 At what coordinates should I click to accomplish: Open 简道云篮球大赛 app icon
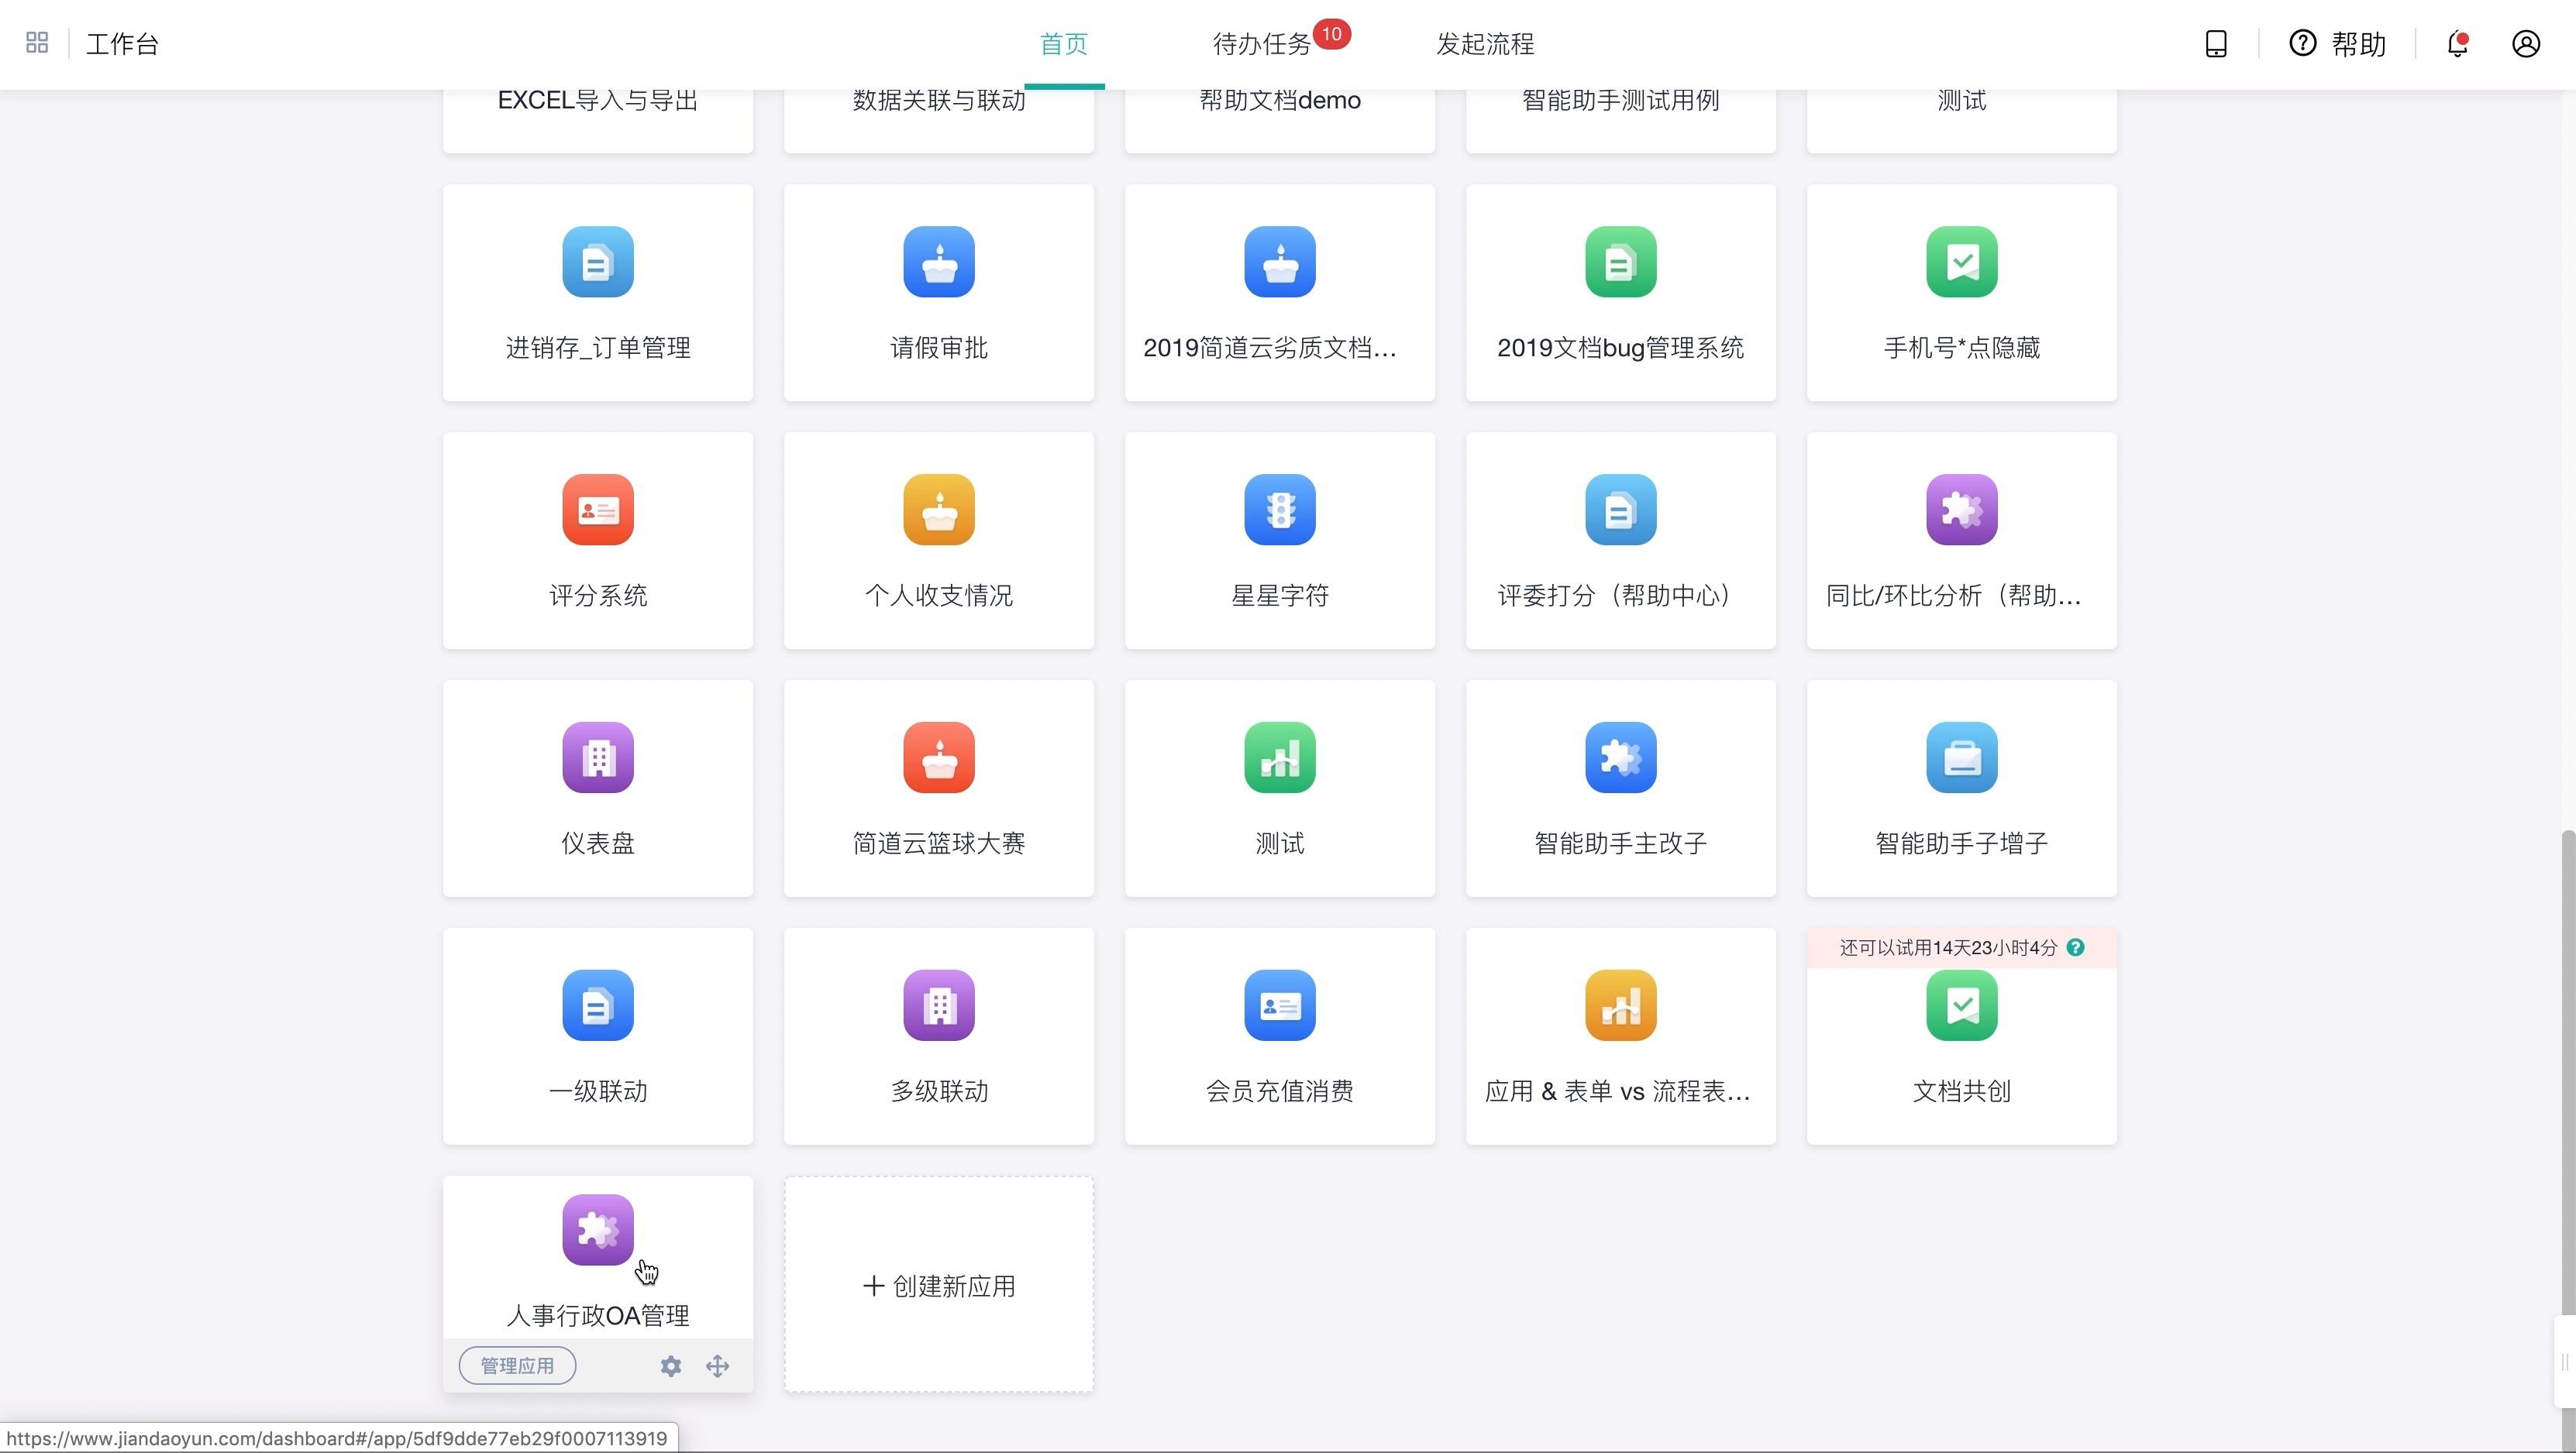939,757
